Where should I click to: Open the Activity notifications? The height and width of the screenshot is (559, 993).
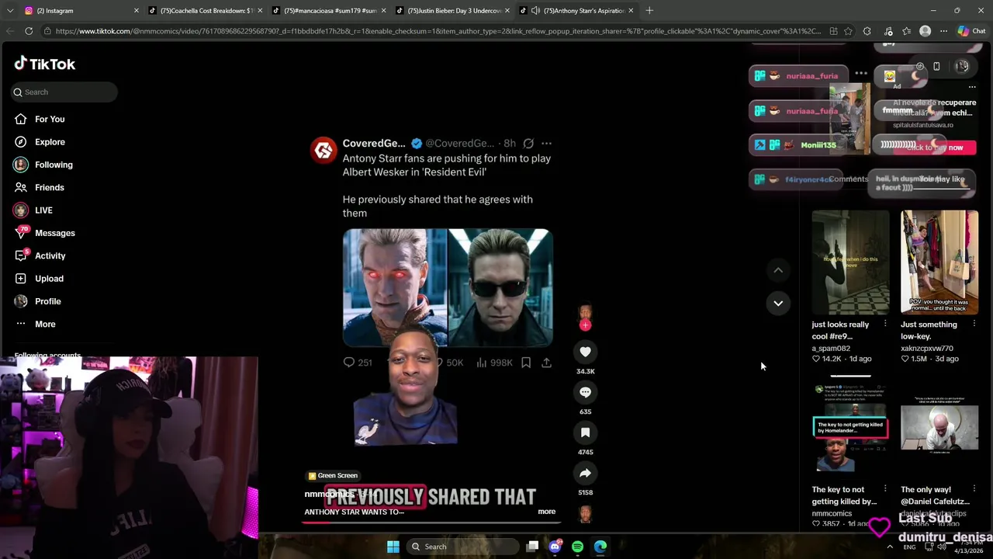click(x=50, y=255)
